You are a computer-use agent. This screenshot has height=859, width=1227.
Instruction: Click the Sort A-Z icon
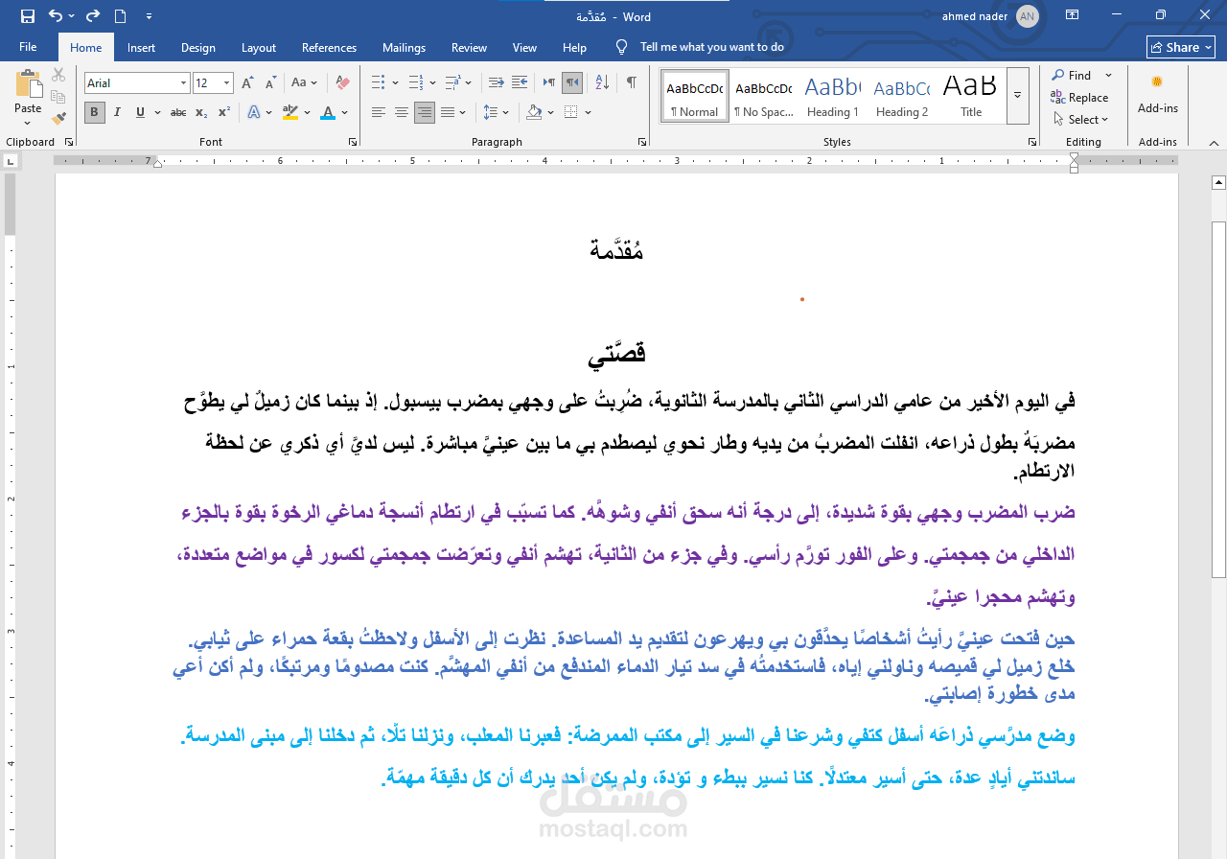tap(601, 83)
